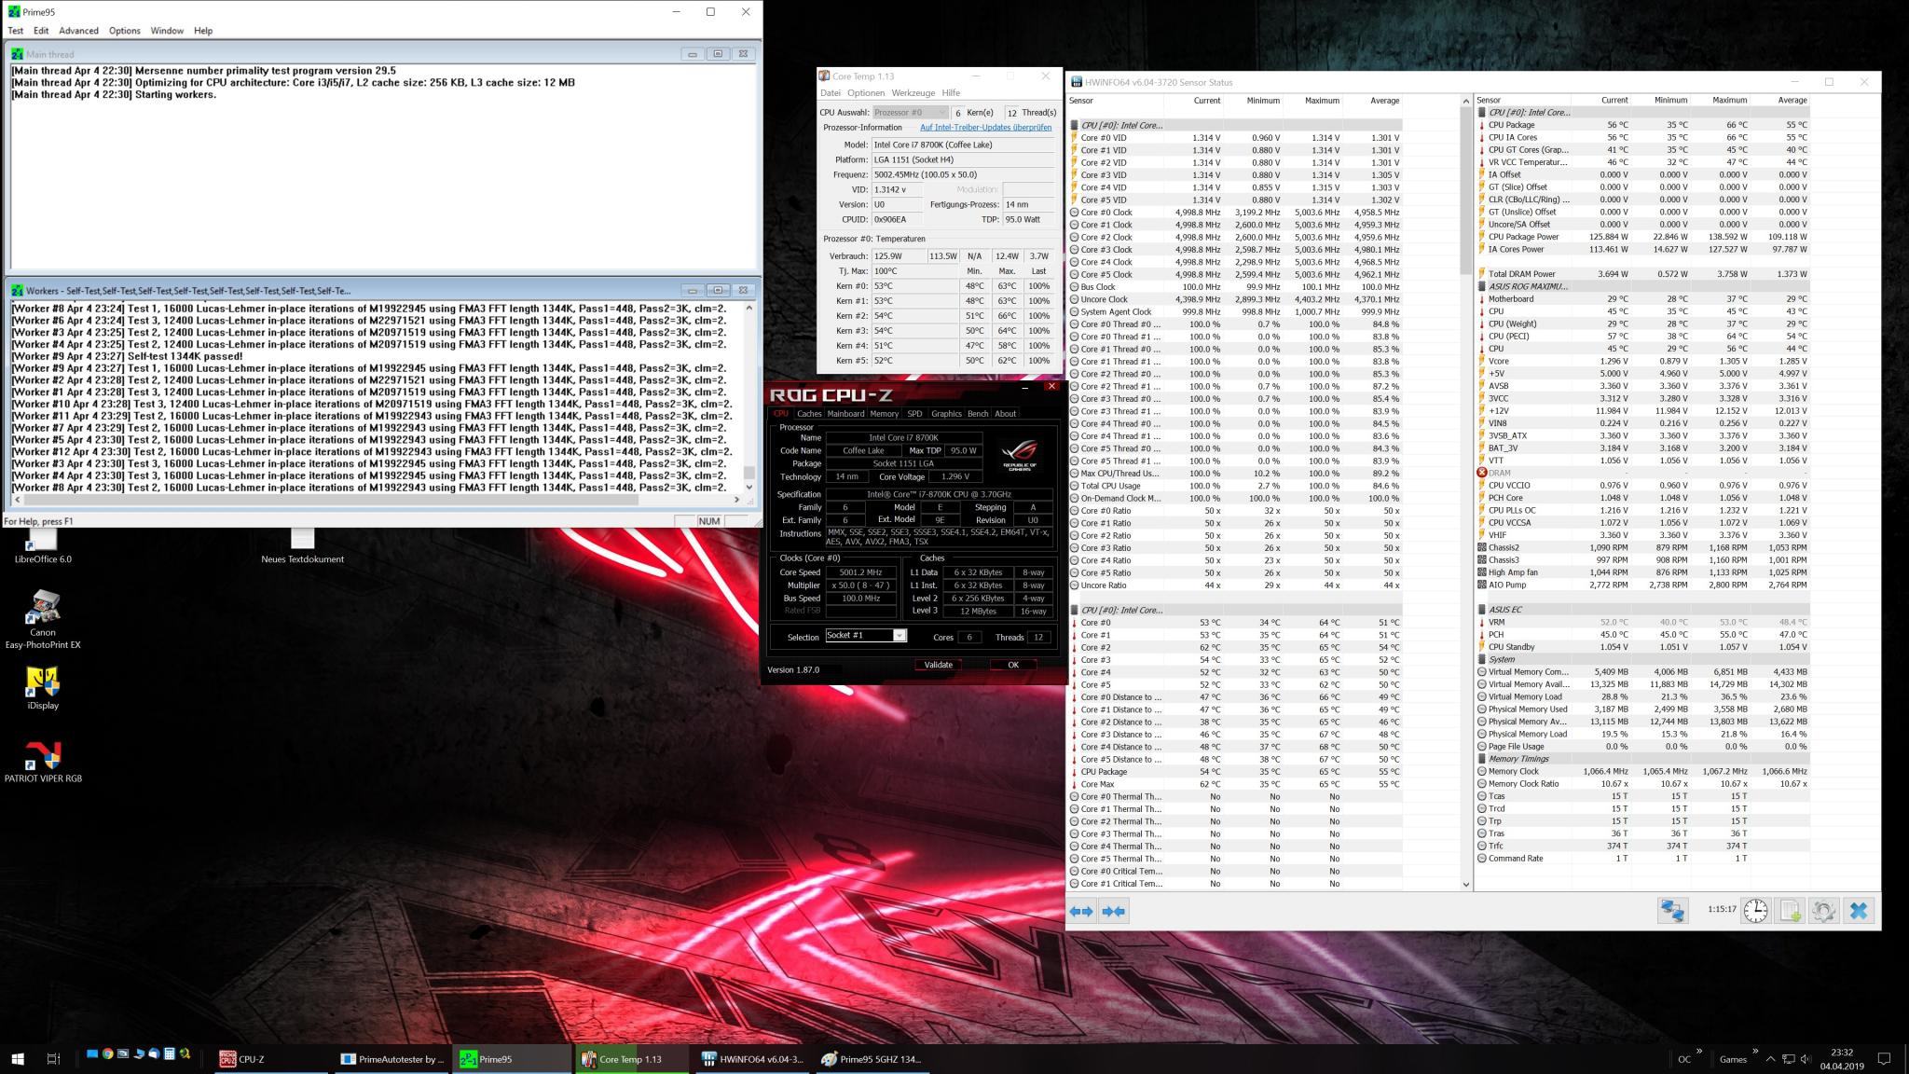Open HWiNFO network remote monitoring icon
The height and width of the screenshot is (1074, 1909).
click(x=1672, y=911)
